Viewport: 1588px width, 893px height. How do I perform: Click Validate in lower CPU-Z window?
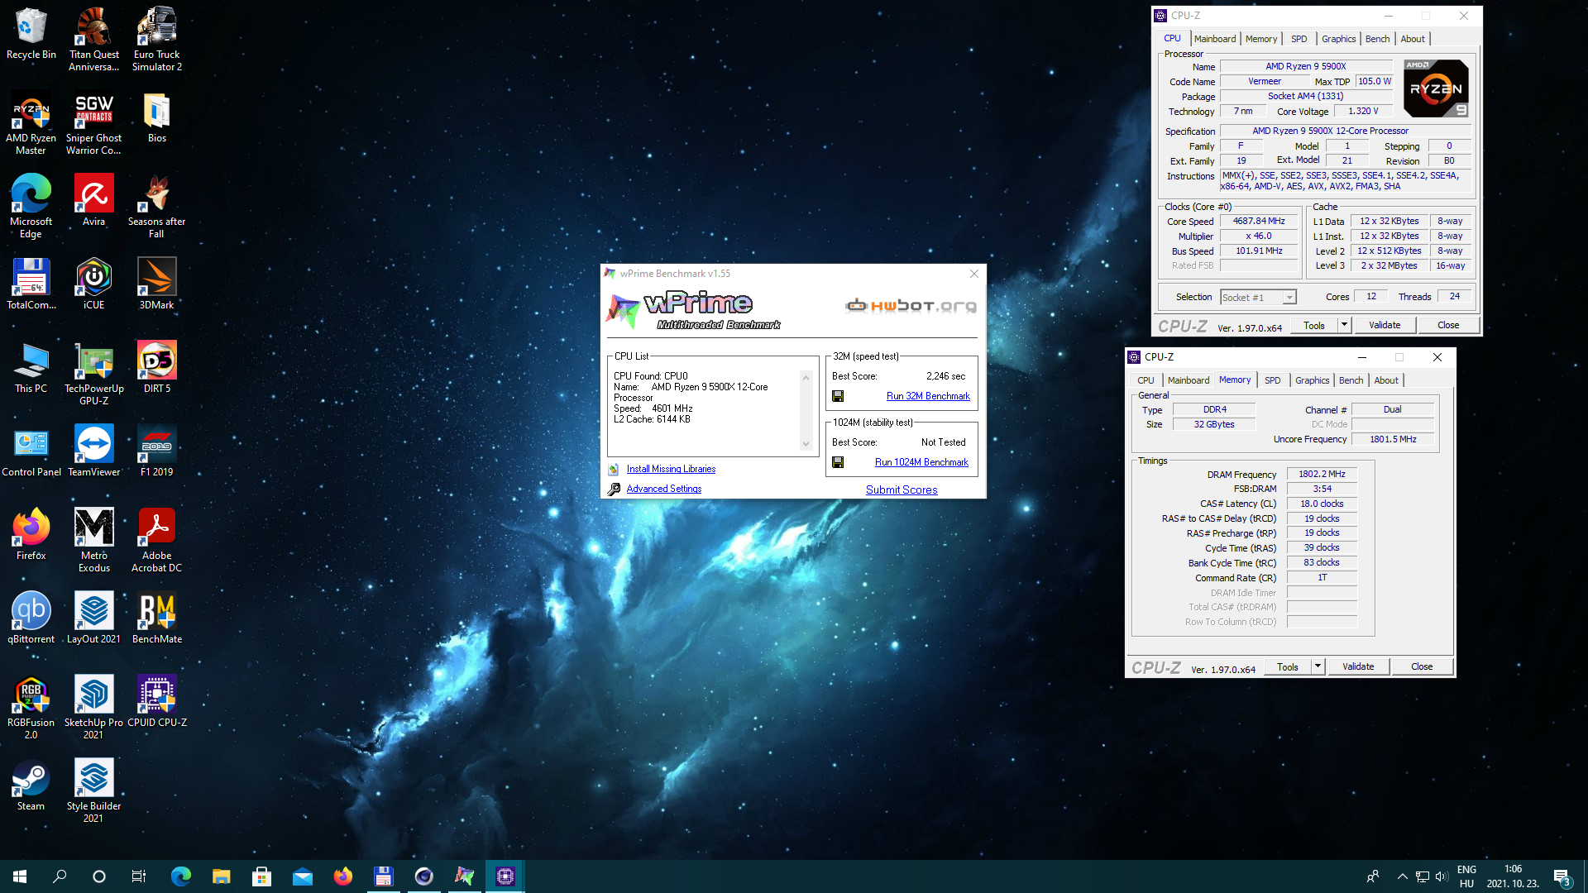[1358, 666]
